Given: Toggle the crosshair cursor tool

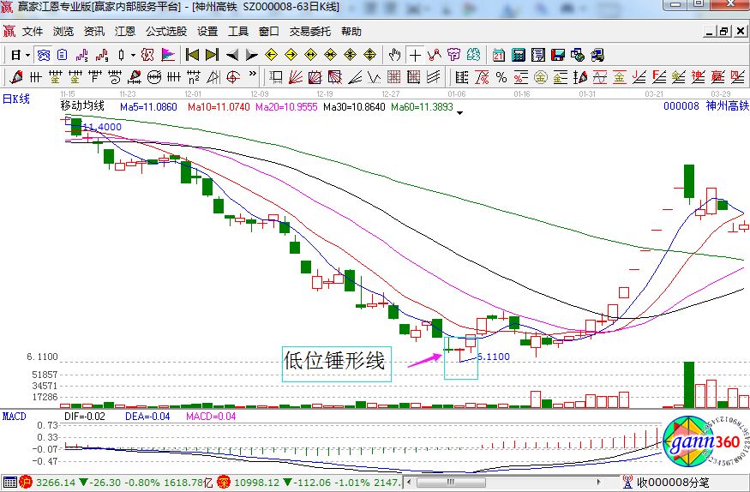Looking at the screenshot, I should [415, 55].
